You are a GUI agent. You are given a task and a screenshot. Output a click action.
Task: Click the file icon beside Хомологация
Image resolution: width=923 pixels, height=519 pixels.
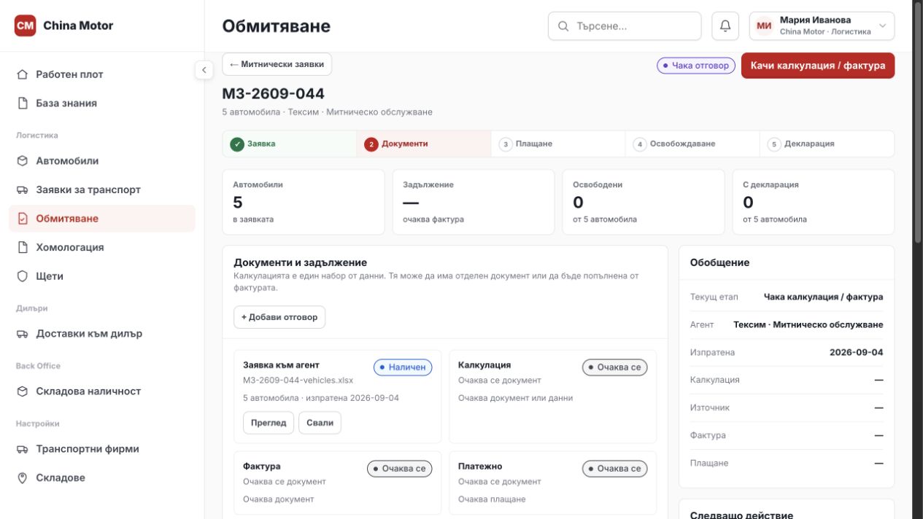[23, 247]
